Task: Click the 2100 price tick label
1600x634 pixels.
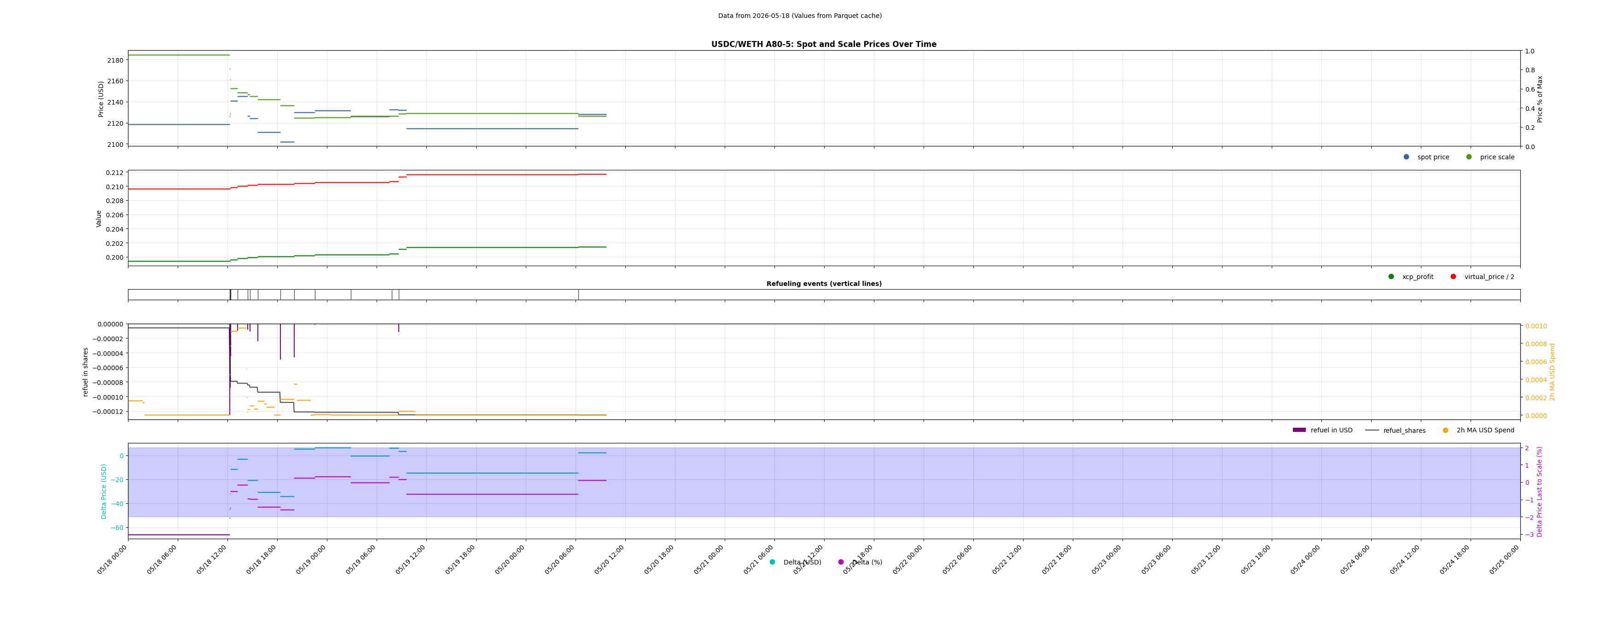Action: (116, 145)
